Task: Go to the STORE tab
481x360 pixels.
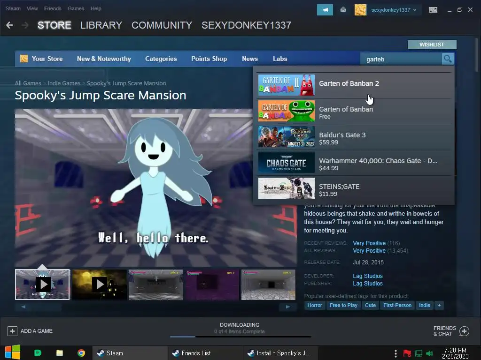Action: pos(54,25)
